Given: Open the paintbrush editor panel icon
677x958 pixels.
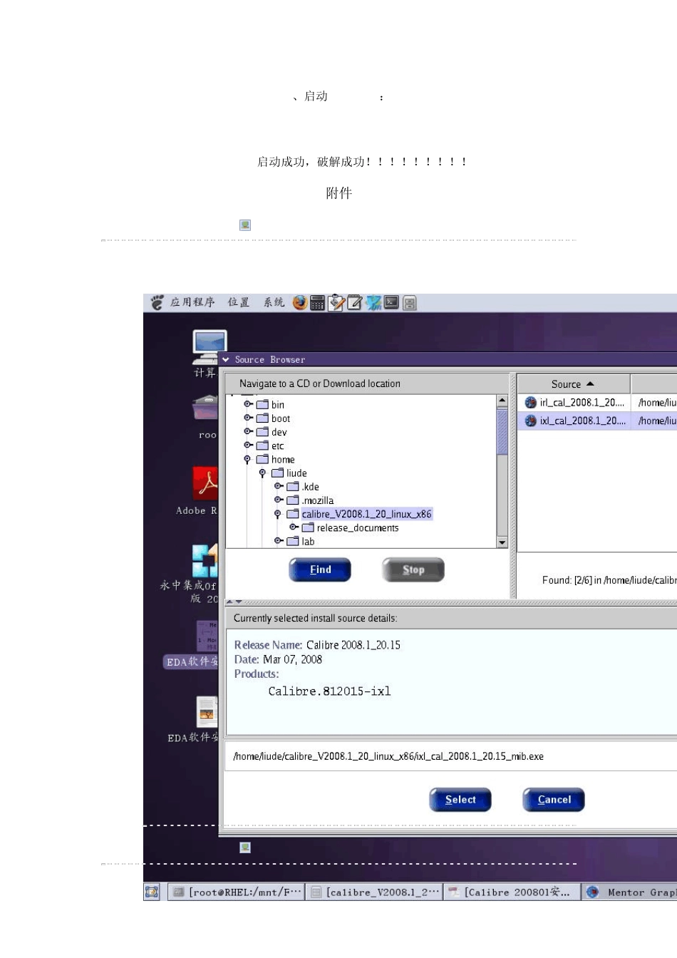Looking at the screenshot, I should click(x=336, y=303).
